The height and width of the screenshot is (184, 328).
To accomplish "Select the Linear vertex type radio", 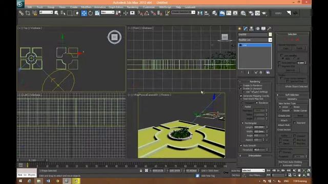I will (x=280, y=107).
